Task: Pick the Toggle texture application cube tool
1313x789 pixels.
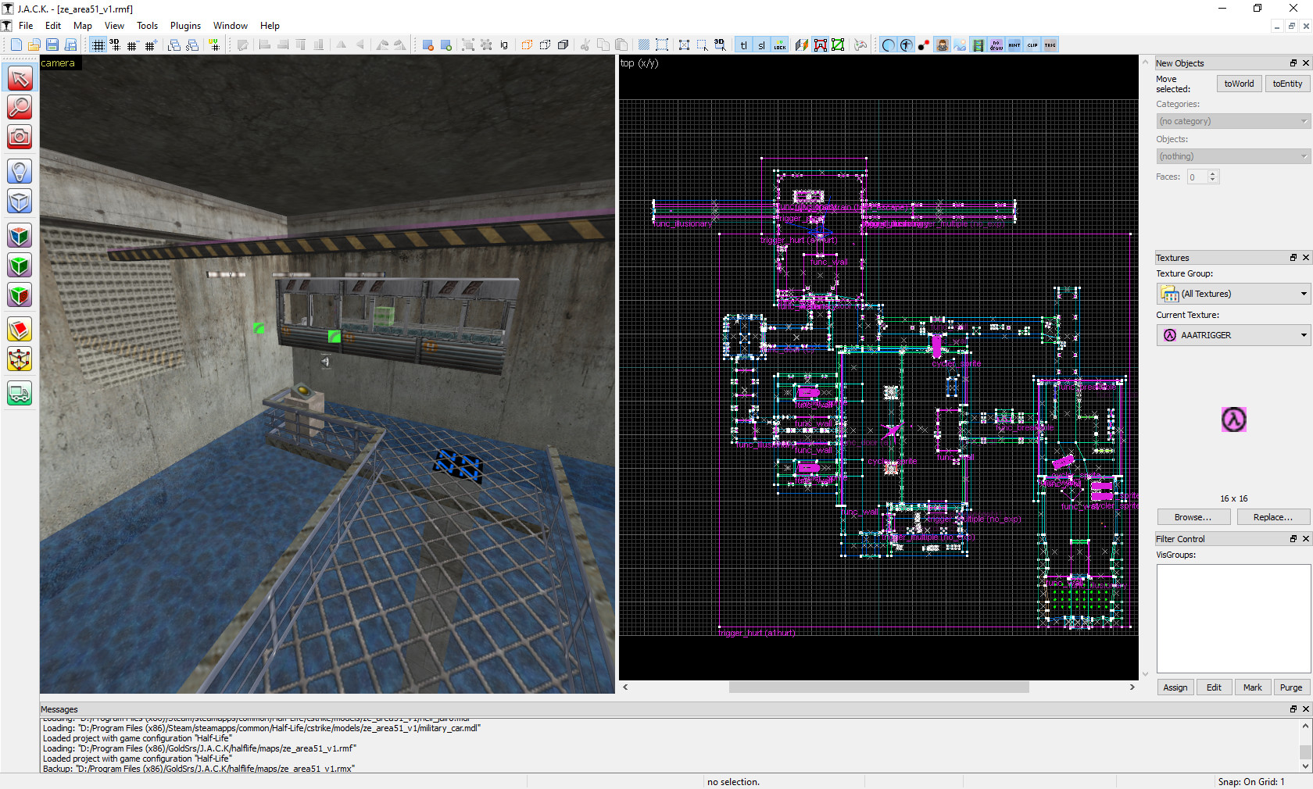Action: click(20, 235)
